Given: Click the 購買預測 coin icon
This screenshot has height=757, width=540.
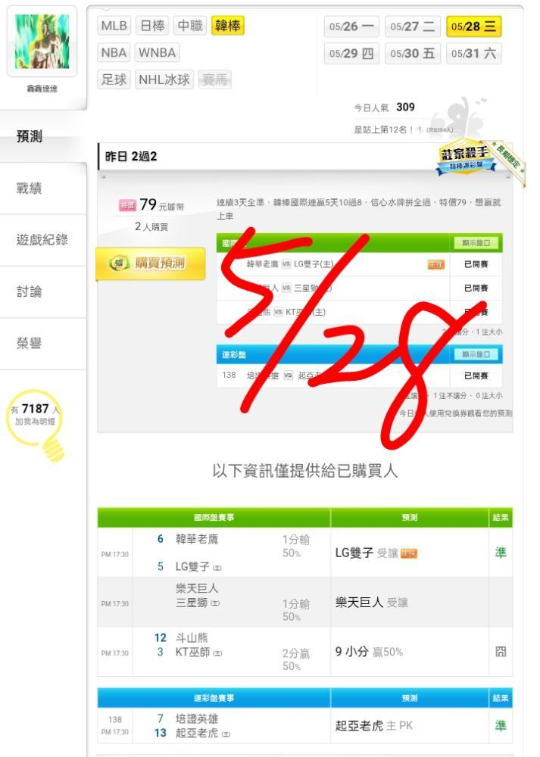Looking at the screenshot, I should point(119,263).
